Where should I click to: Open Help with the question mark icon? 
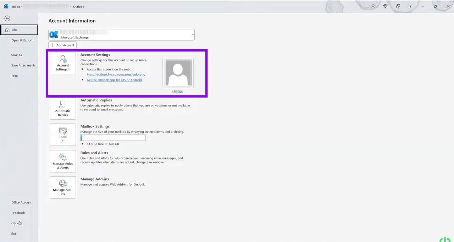point(410,6)
